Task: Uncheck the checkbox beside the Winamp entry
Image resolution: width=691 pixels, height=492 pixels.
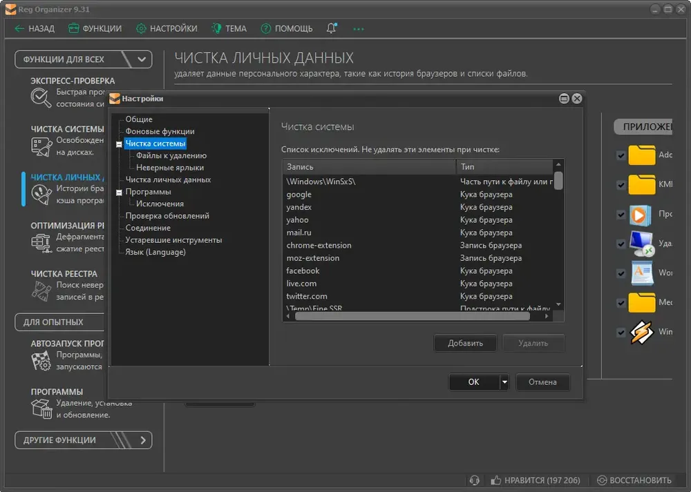Action: (621, 332)
